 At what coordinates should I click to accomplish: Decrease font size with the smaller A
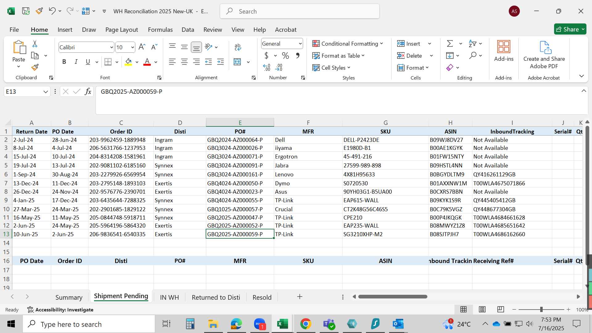pos(154,47)
